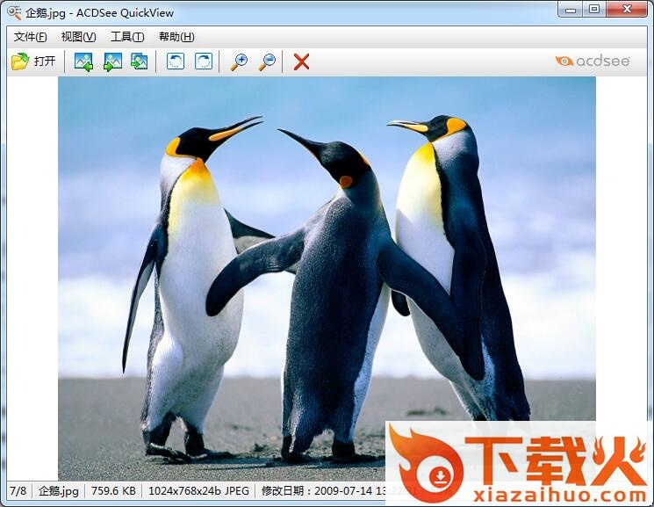Click the ACDSee QuickView title bar app icon
Viewport: 654px width, 507px height.
[14, 12]
